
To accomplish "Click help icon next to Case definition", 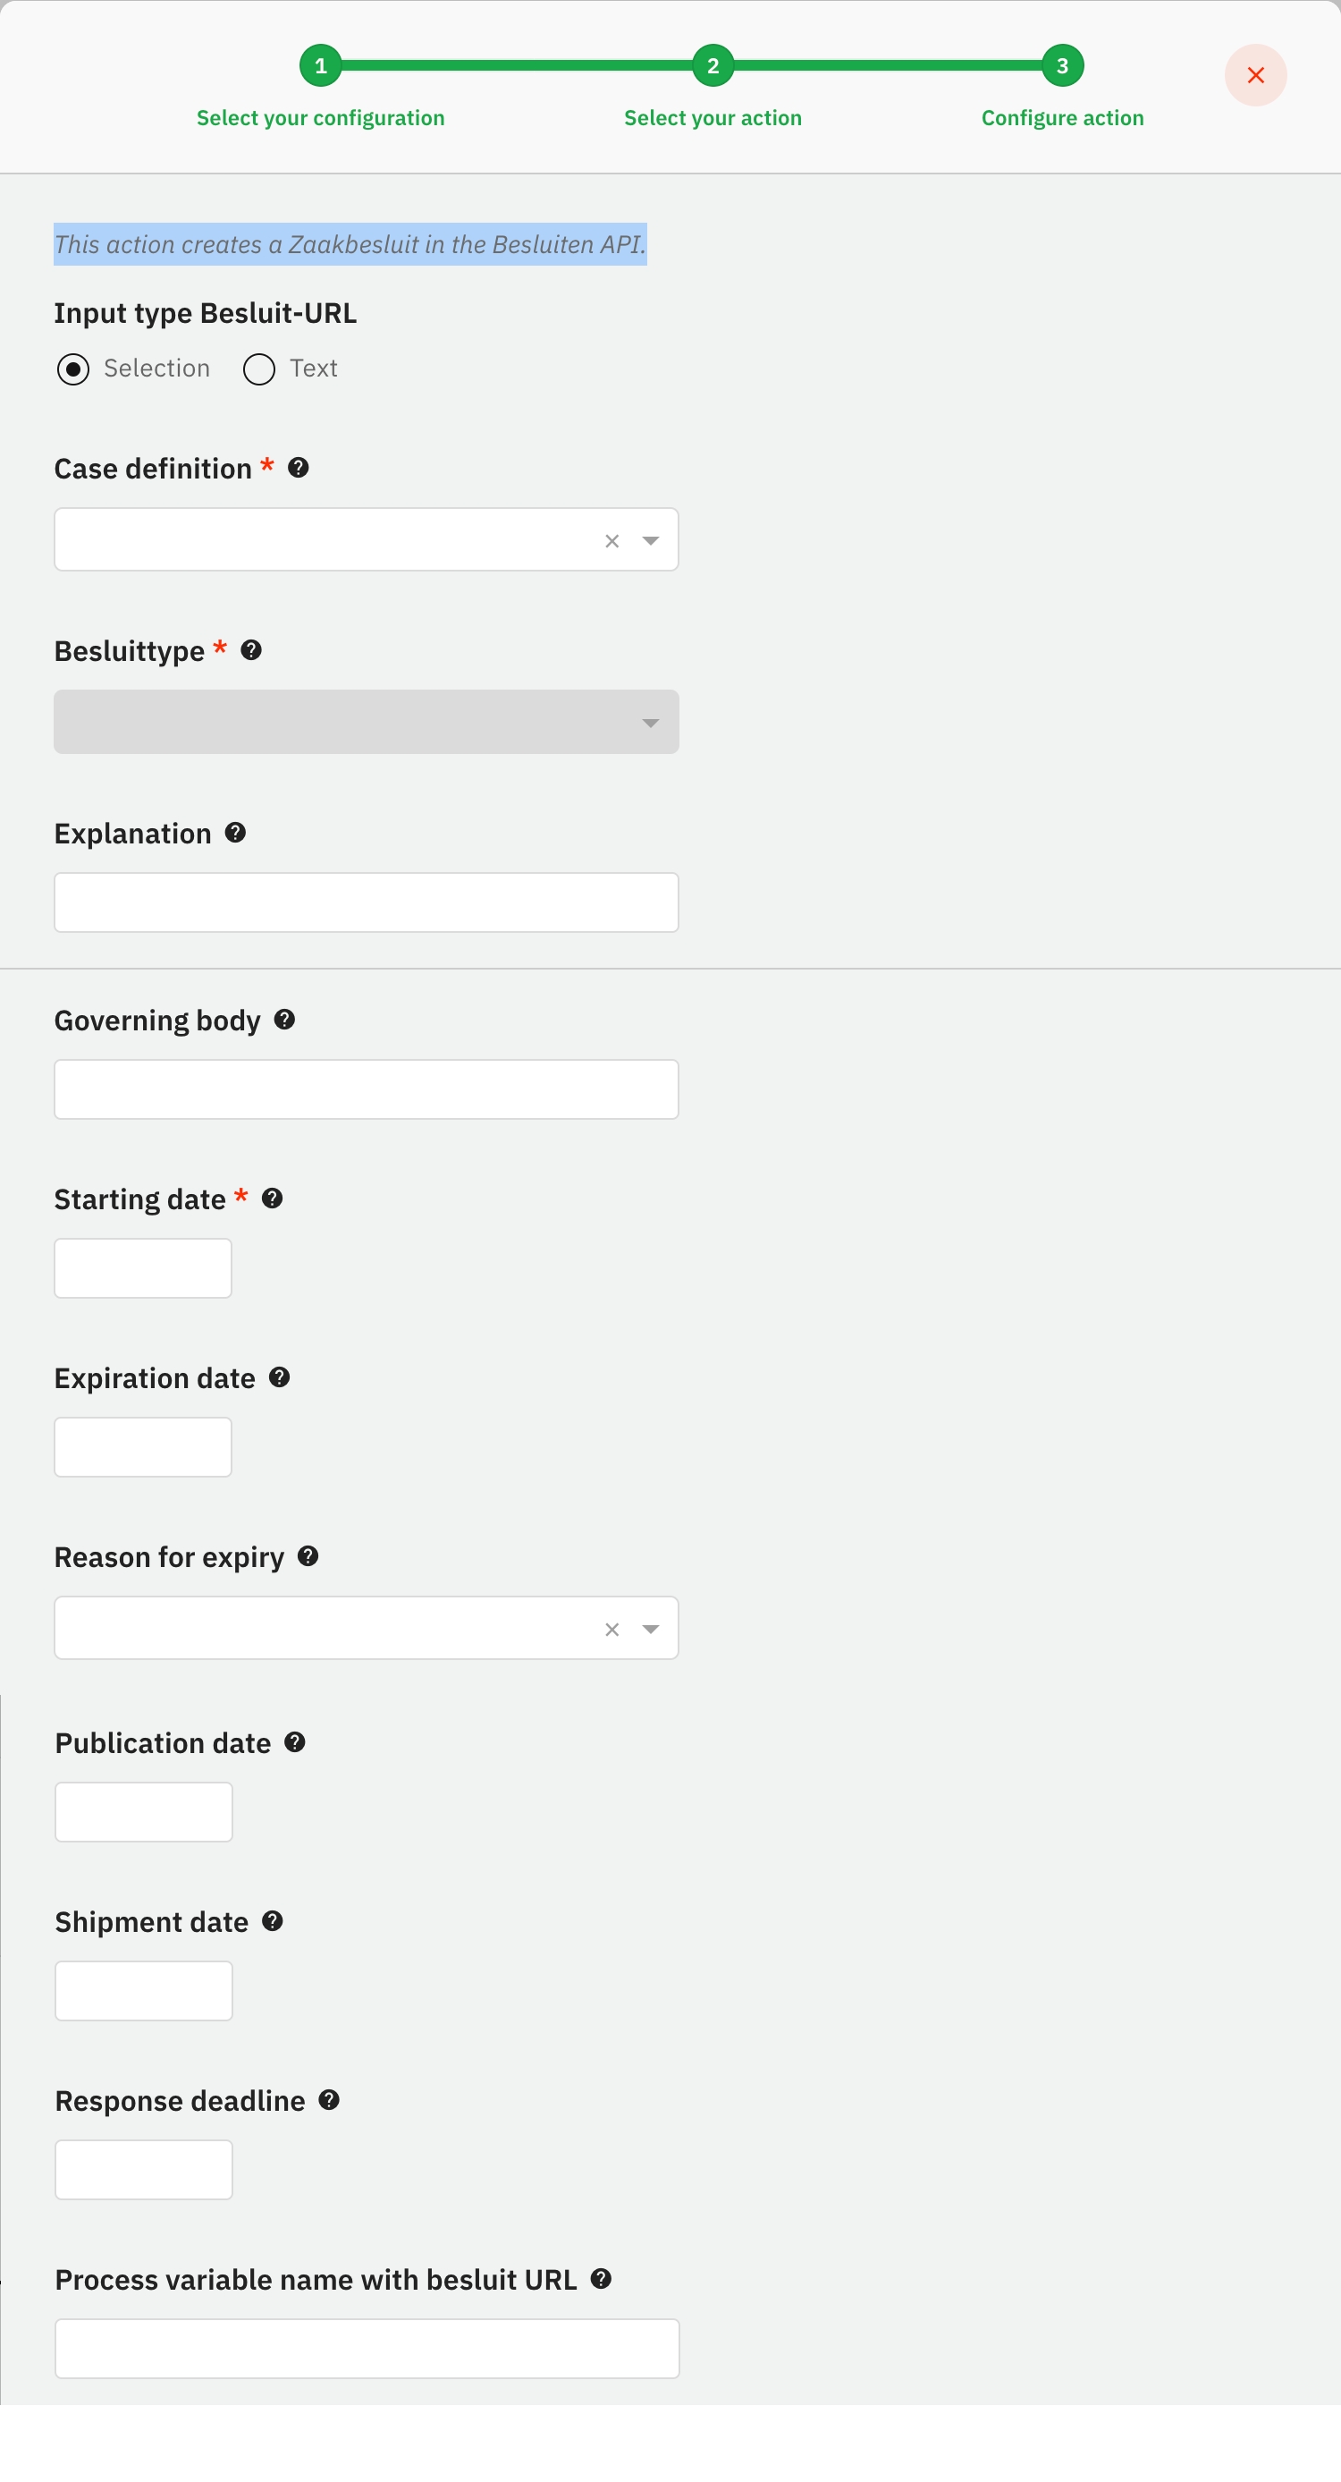I will (x=299, y=469).
